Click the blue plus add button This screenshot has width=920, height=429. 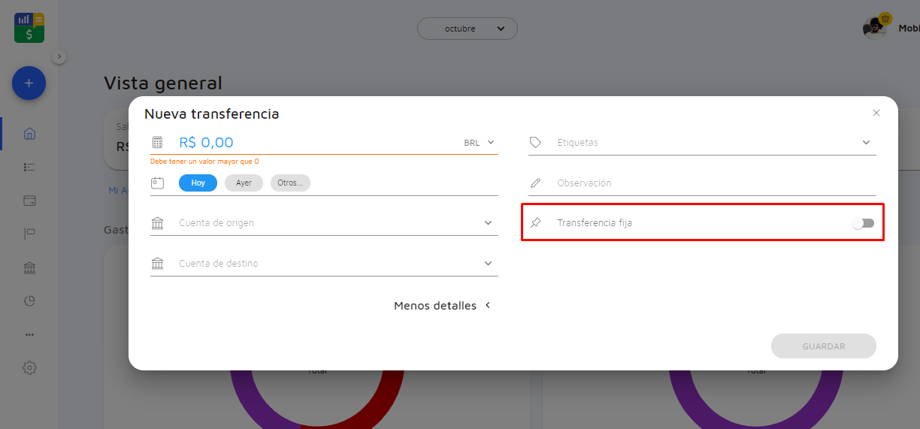[29, 83]
